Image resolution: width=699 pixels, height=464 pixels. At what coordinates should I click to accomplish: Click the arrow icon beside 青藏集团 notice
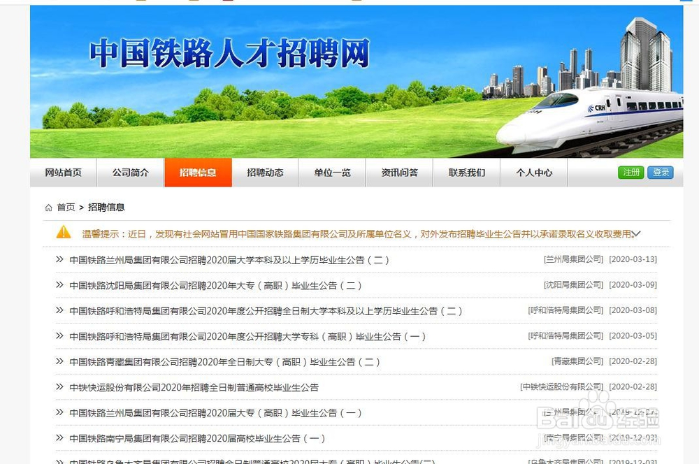(59, 361)
